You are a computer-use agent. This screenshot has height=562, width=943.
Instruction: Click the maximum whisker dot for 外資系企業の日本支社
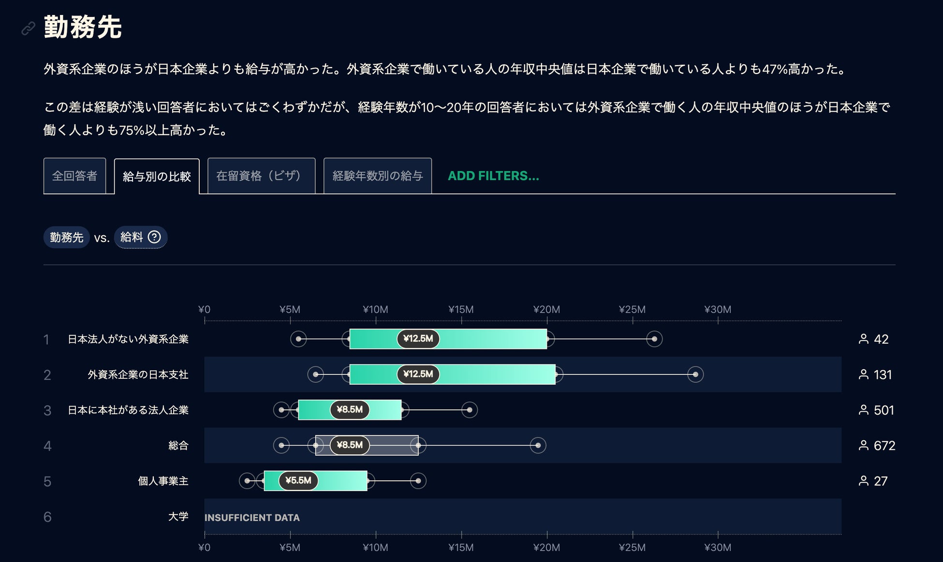point(695,375)
